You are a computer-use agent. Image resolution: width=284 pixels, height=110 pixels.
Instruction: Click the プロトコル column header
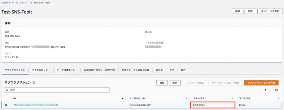click(x=245, y=98)
